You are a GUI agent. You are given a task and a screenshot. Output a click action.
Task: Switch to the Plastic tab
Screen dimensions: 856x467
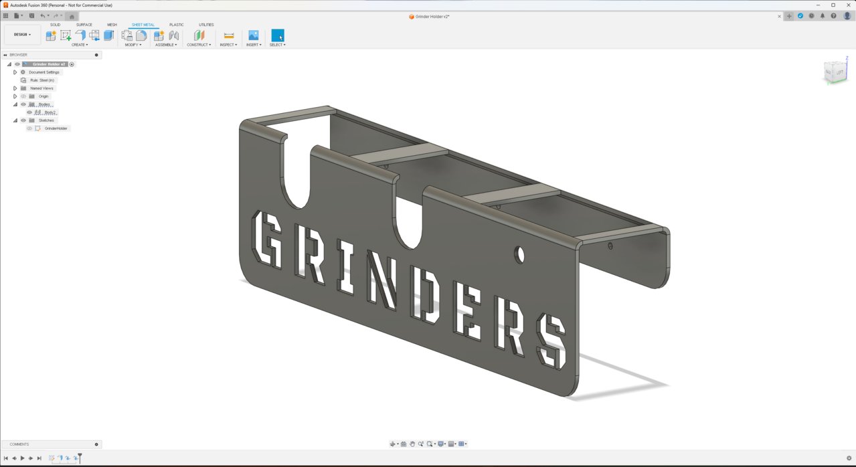[177, 25]
